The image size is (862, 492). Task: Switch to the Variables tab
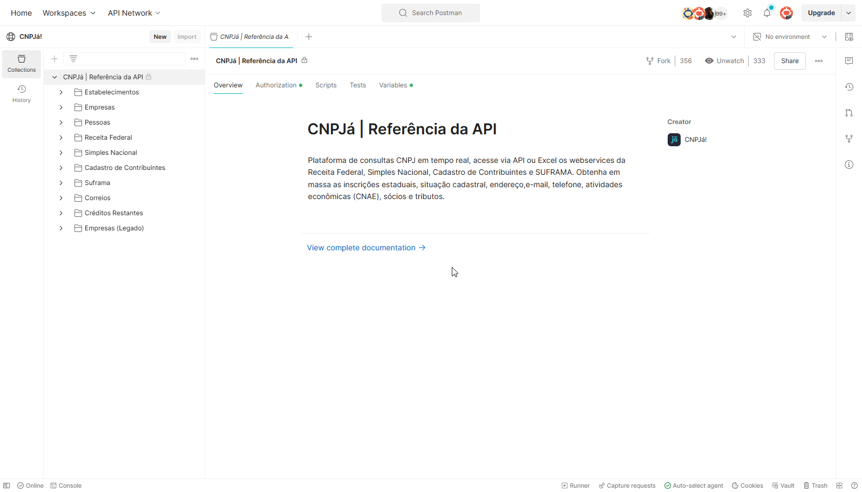pos(396,85)
